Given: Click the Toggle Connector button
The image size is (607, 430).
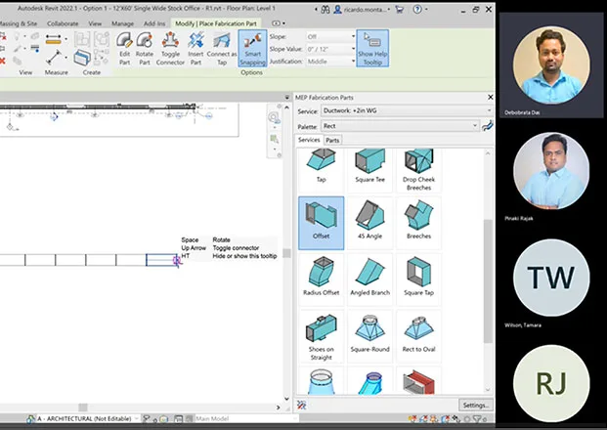Looking at the screenshot, I should coord(170,50).
